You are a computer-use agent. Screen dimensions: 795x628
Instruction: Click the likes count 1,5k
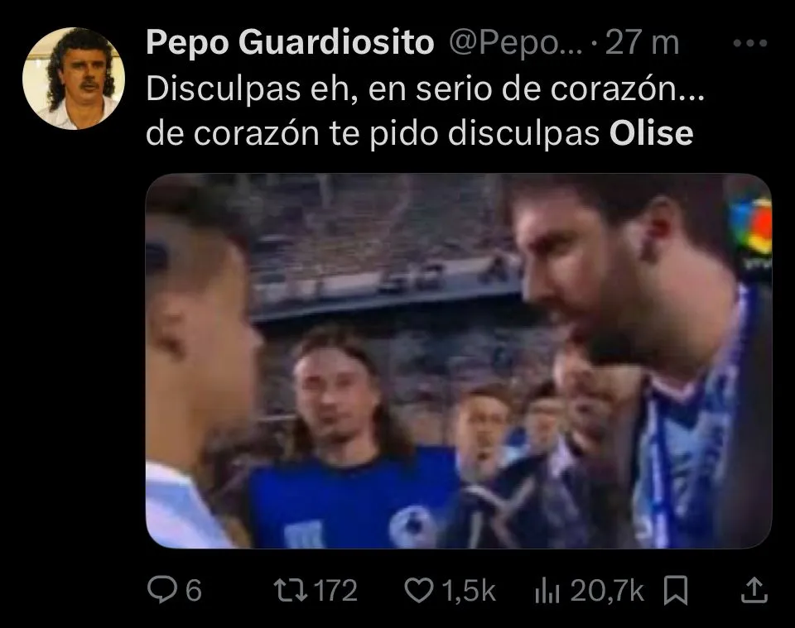(x=468, y=591)
